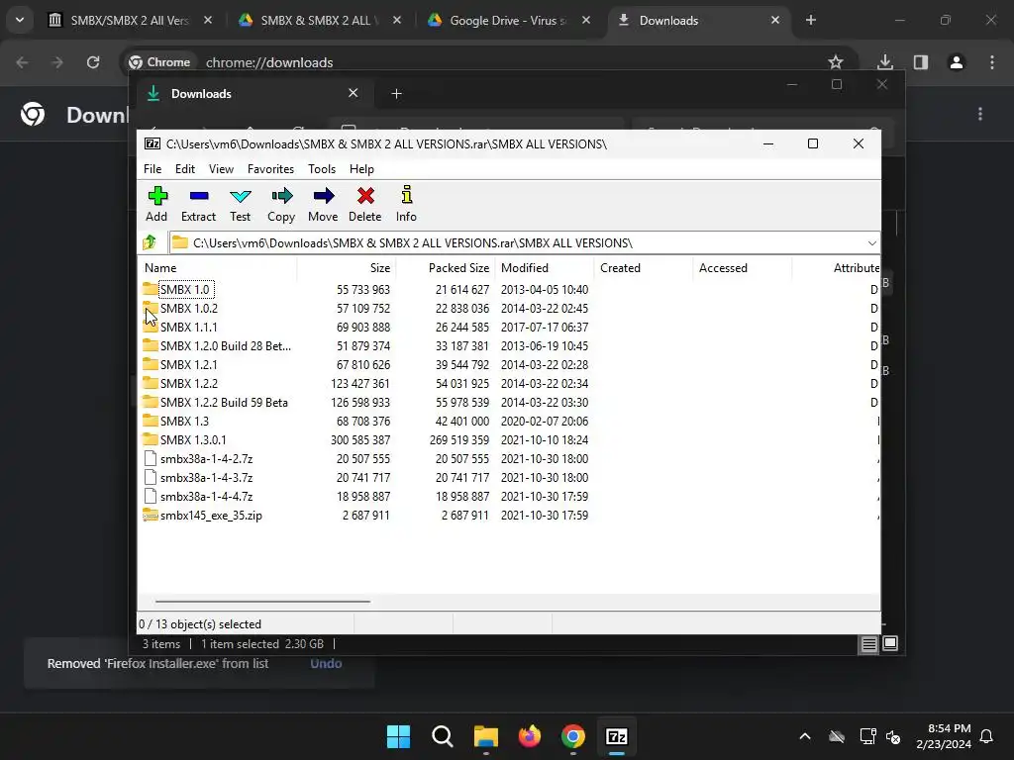Bookmark this page with the star icon
Viewport: 1014px width, 760px height.
[x=836, y=62]
